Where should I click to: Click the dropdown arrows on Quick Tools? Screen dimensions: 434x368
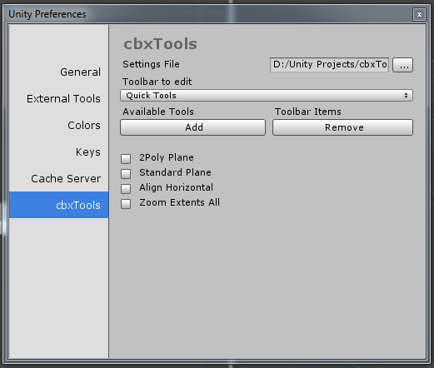tap(406, 96)
